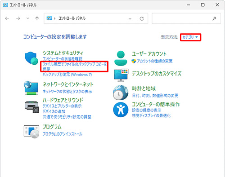Select プログラムのアンインストール link
Screen dimensions: 225x177
[63, 134]
